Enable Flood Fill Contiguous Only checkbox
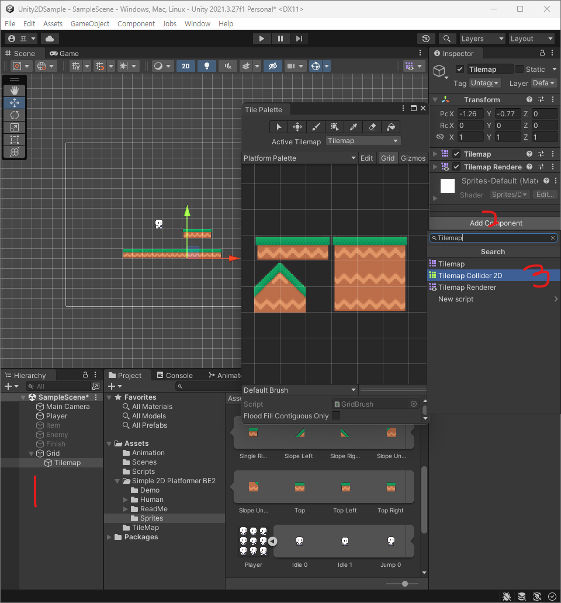Image resolution: width=561 pixels, height=603 pixels. [336, 415]
